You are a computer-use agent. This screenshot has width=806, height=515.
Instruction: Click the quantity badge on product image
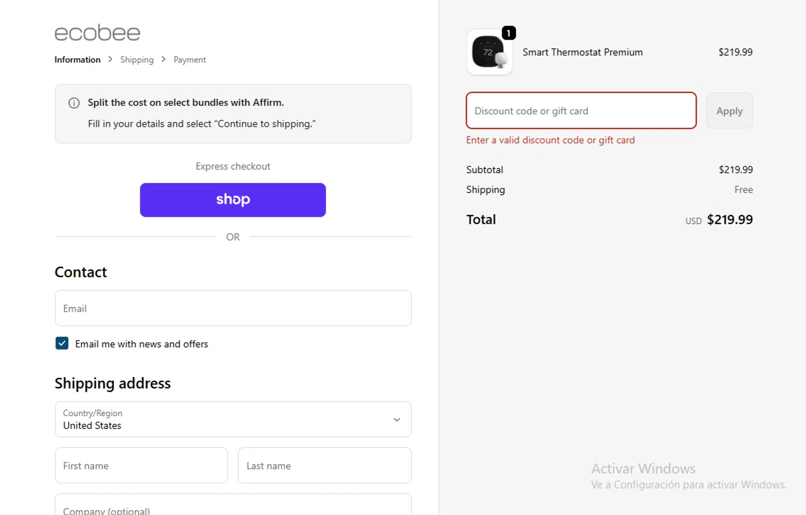tap(508, 33)
